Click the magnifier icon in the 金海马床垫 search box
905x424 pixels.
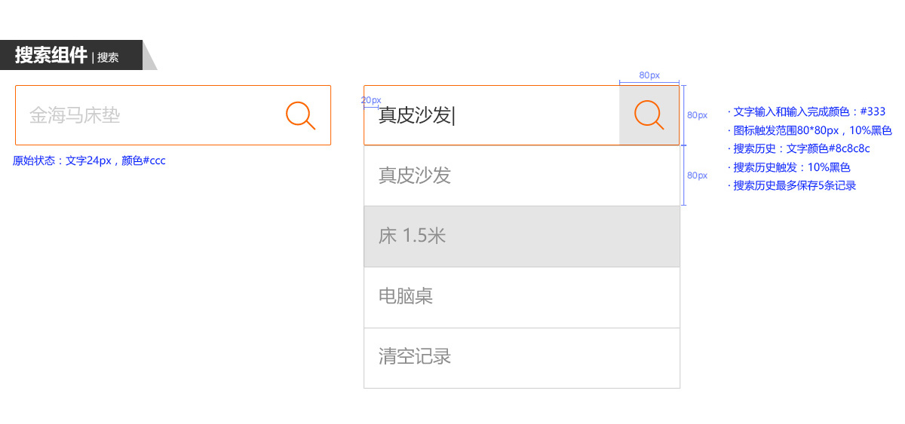[300, 115]
